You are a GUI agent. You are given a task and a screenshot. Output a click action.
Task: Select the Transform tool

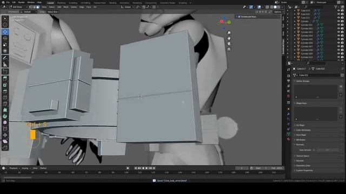pos(5,51)
